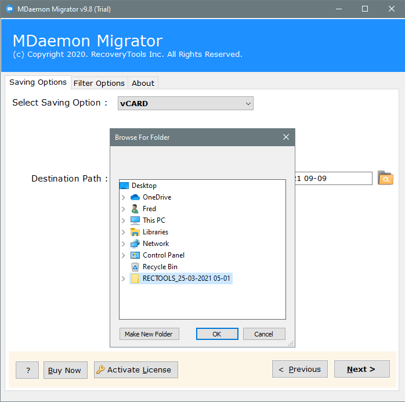Click the Destination Path text field
The width and height of the screenshot is (405, 402).
[x=333, y=179]
